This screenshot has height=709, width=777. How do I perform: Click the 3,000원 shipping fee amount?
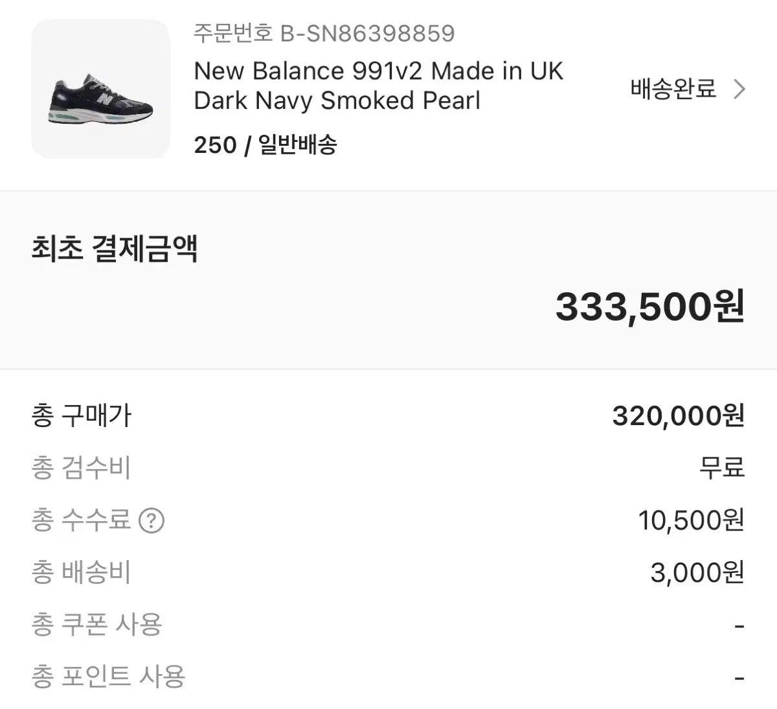coord(697,572)
